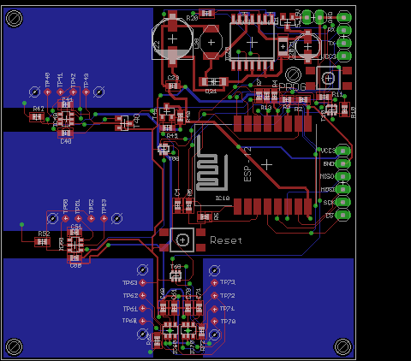Select the TP61 test point pad
This screenshot has height=361, width=411.
(142, 308)
